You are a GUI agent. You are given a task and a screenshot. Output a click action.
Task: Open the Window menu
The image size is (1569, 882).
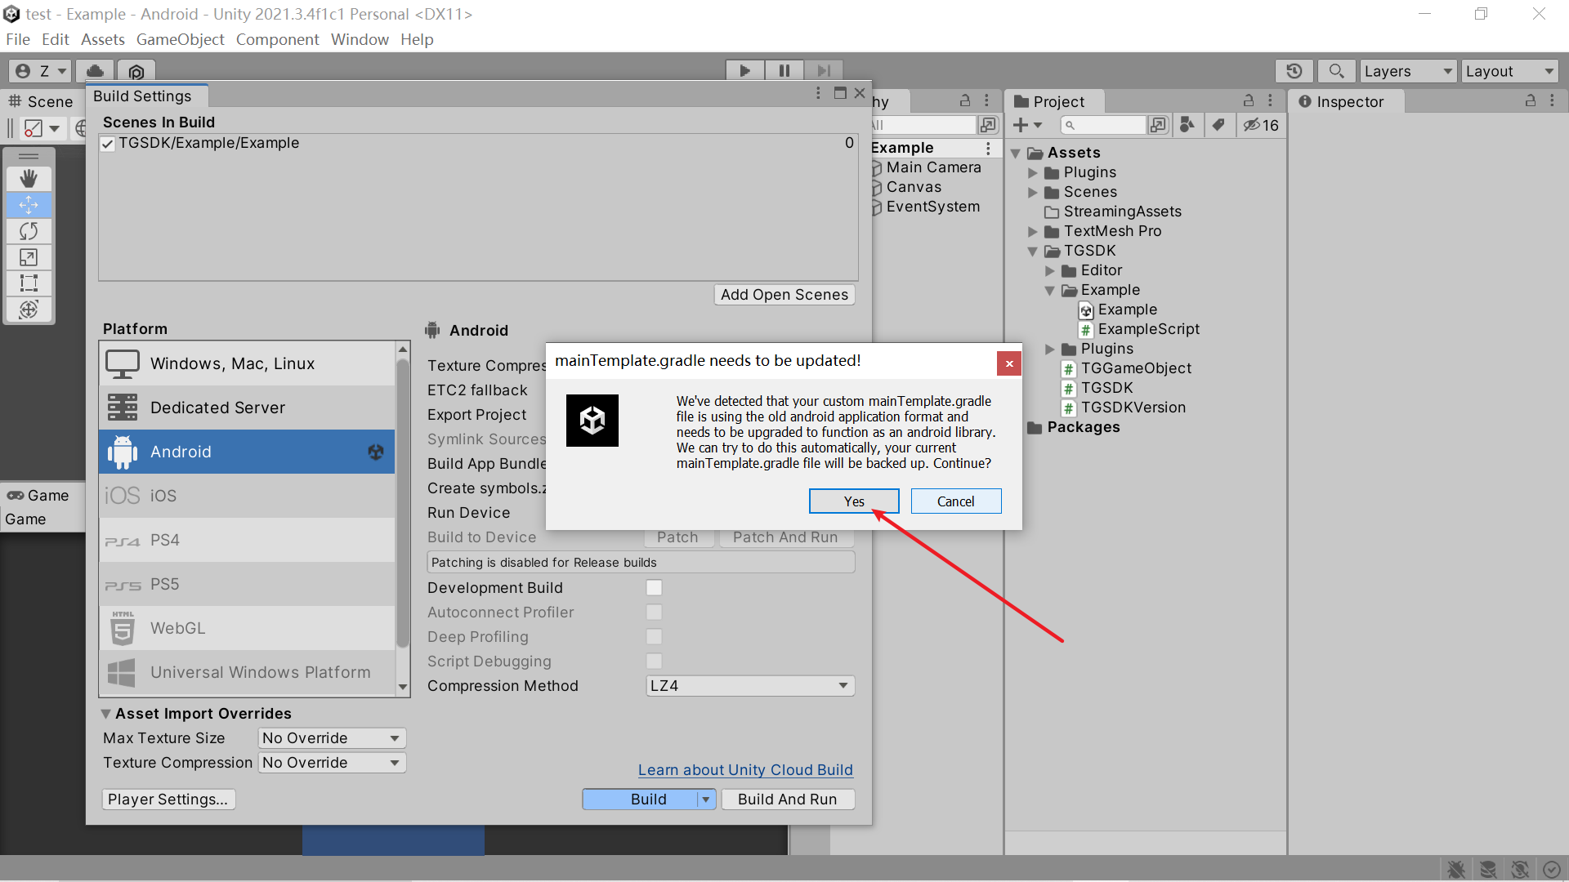tap(360, 39)
